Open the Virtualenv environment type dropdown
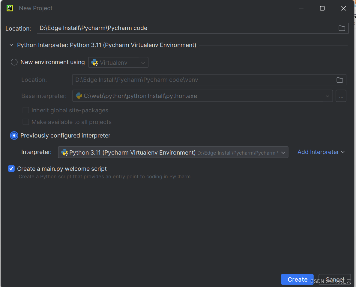 click(118, 62)
